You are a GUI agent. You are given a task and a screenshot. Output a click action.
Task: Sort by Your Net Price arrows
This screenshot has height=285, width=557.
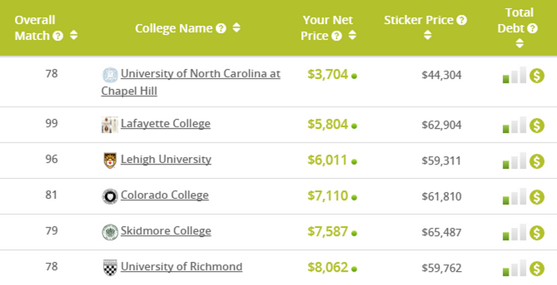[352, 35]
